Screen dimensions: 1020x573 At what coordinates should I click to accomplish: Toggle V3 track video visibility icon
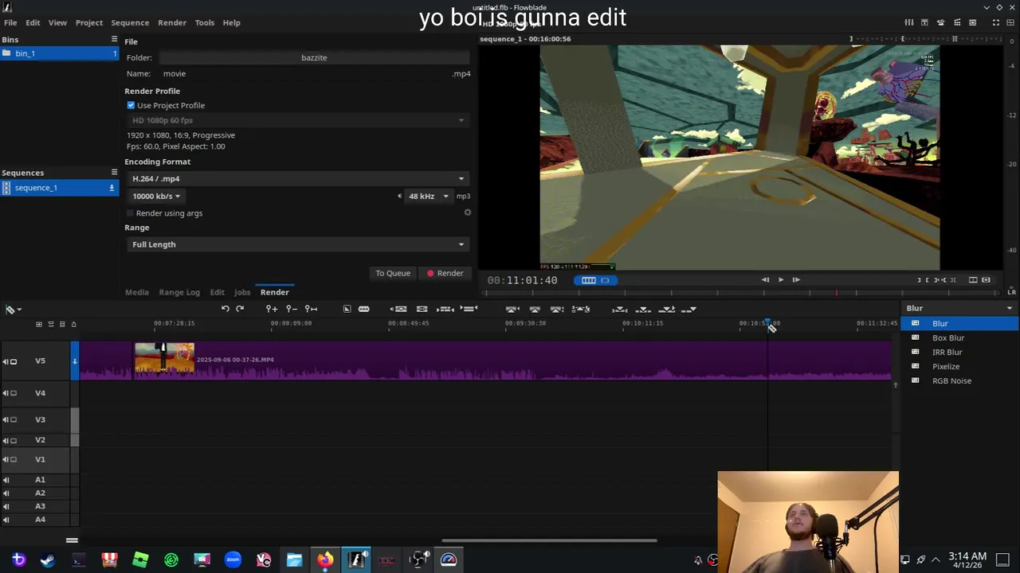pos(14,419)
